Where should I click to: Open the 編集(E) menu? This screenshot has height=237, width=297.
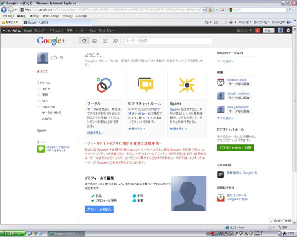tap(22, 16)
